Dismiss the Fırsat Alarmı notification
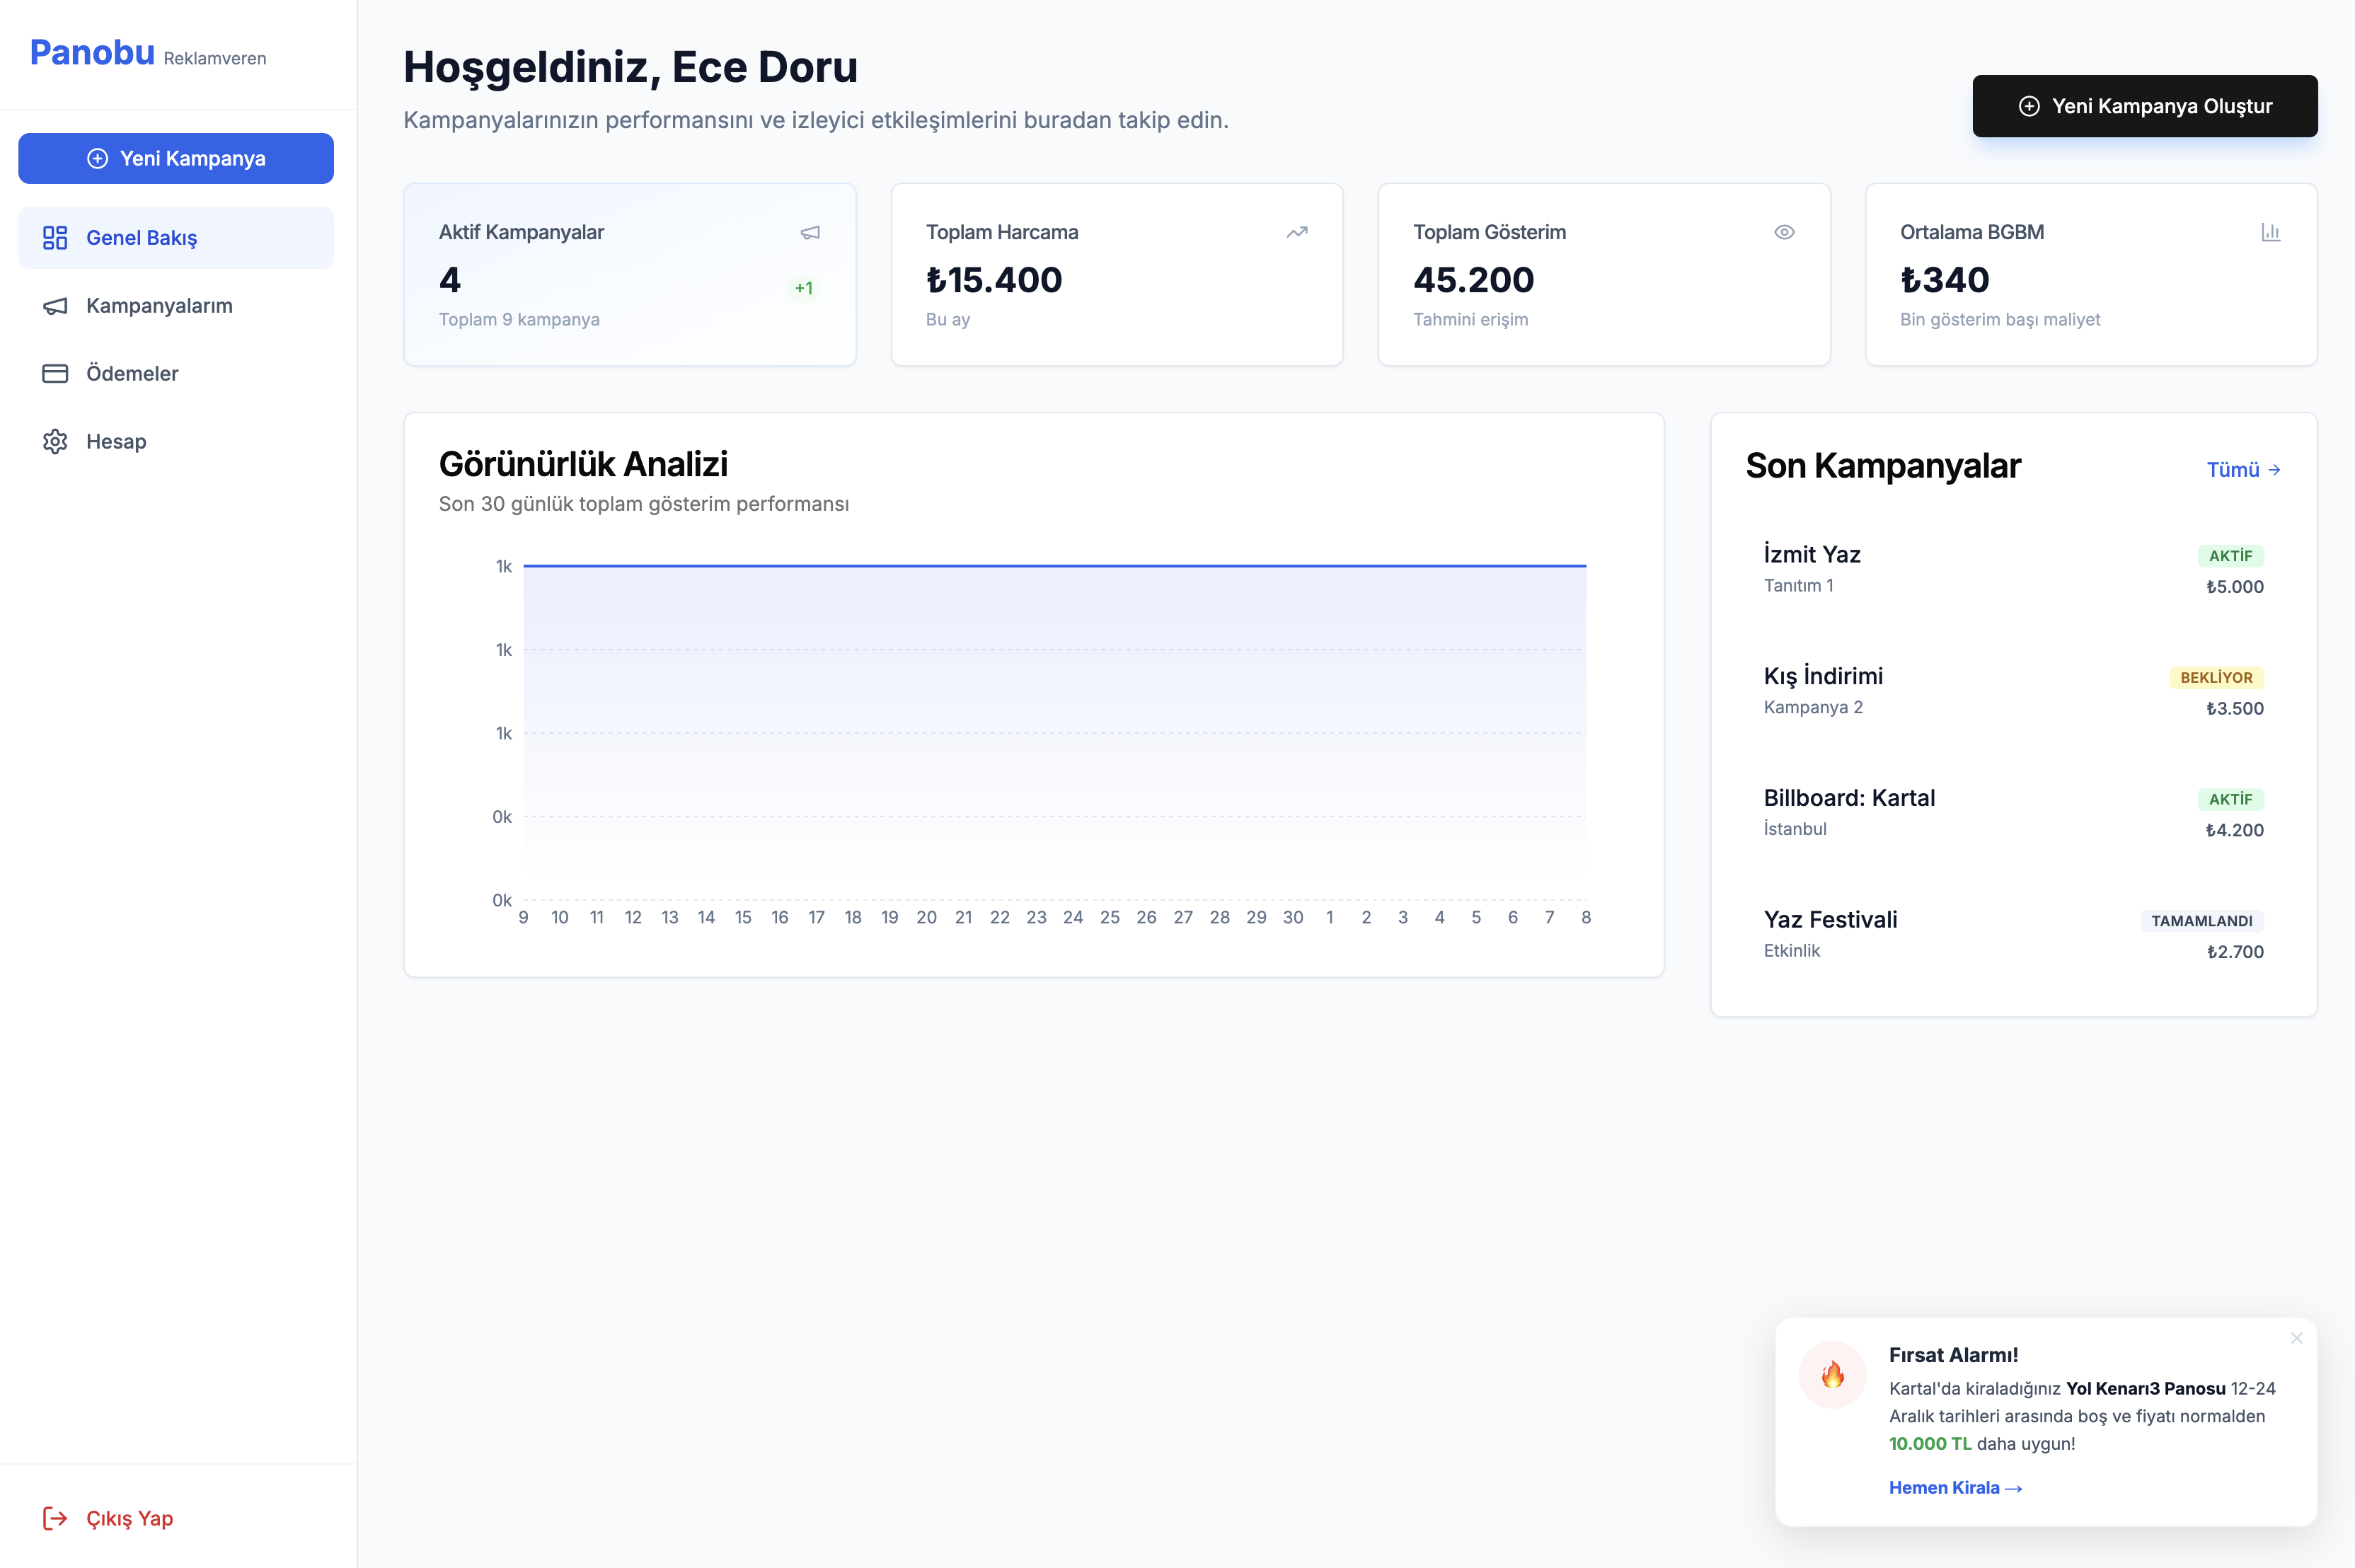 point(2296,1338)
